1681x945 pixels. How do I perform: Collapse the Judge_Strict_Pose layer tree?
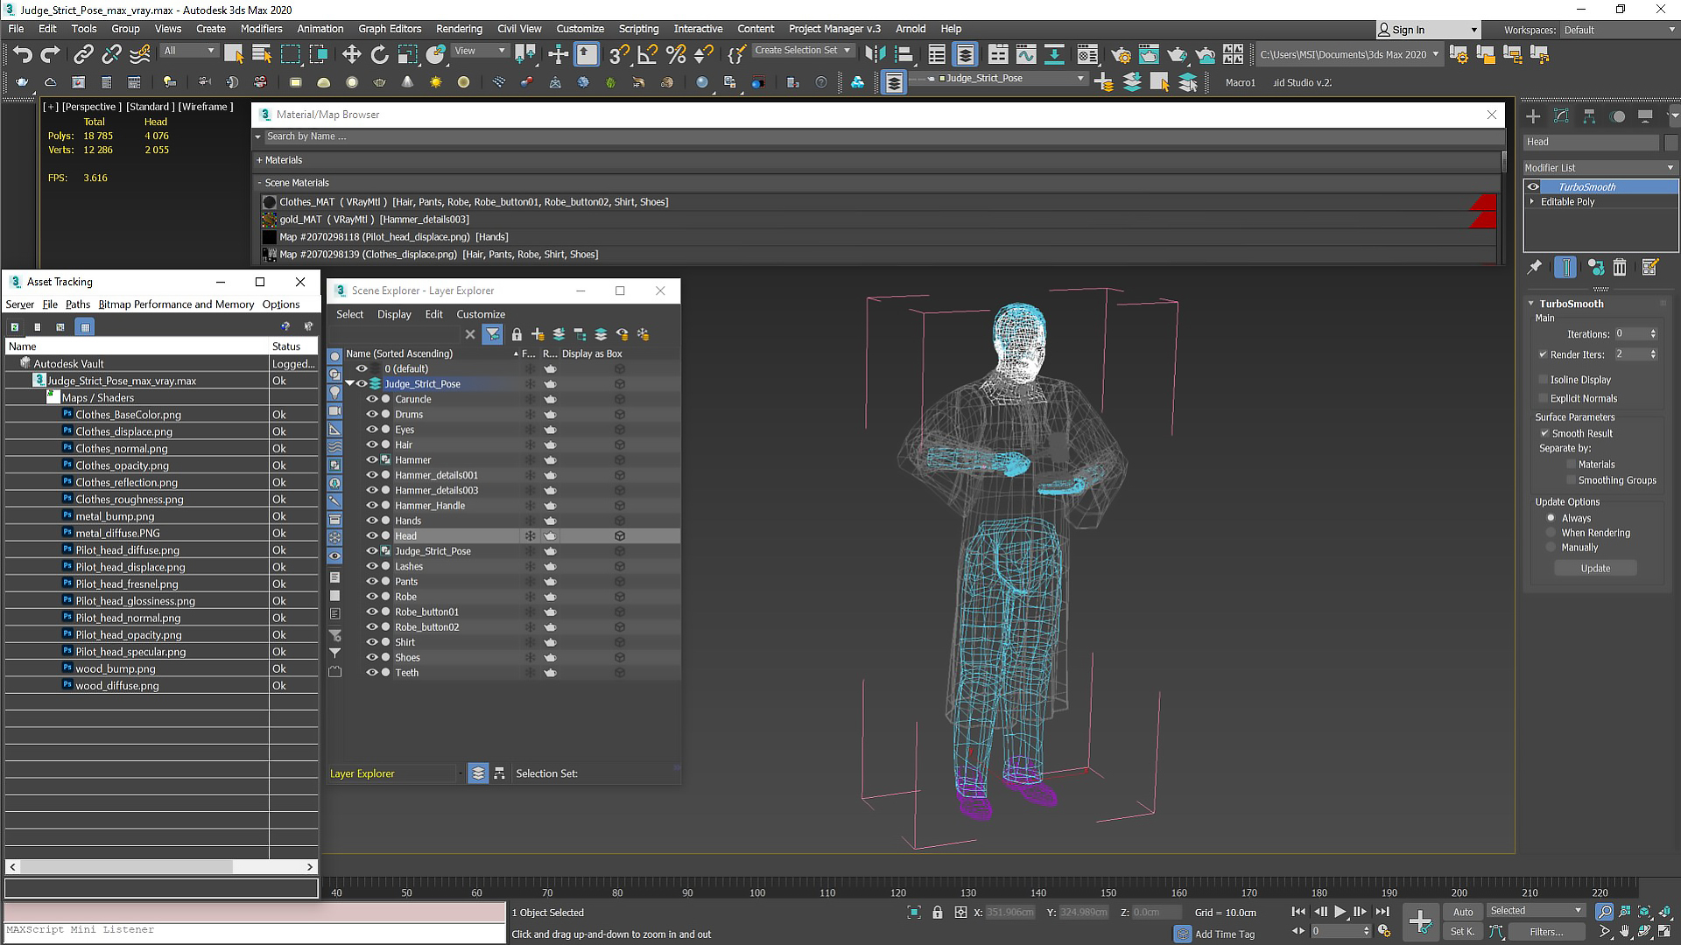pyautogui.click(x=349, y=383)
